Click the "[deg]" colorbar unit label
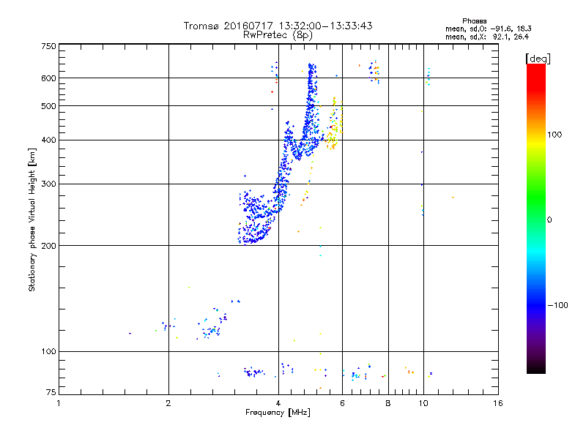 538,59
